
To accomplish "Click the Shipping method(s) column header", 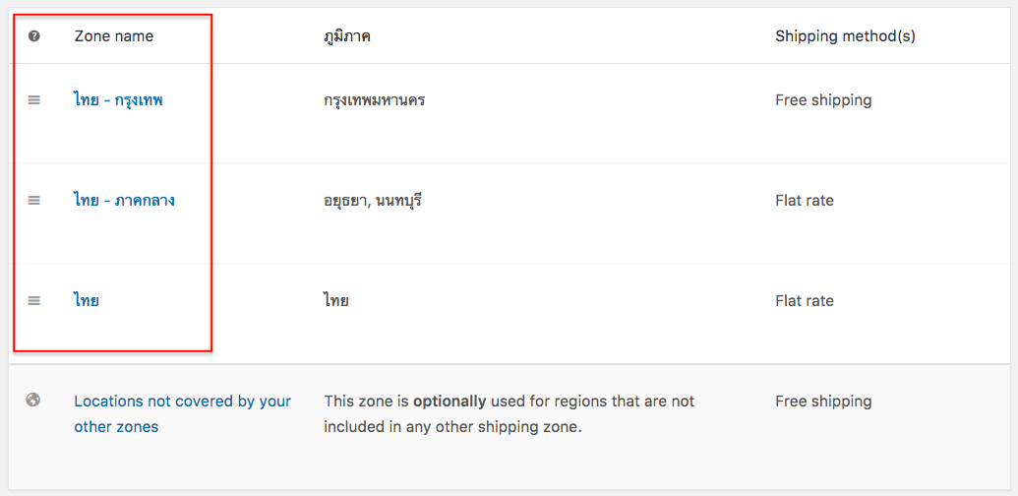I will 845,36.
